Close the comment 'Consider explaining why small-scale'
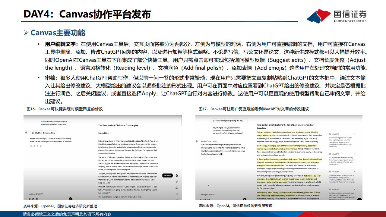The width and height of the screenshot is (386, 217). pos(354,189)
